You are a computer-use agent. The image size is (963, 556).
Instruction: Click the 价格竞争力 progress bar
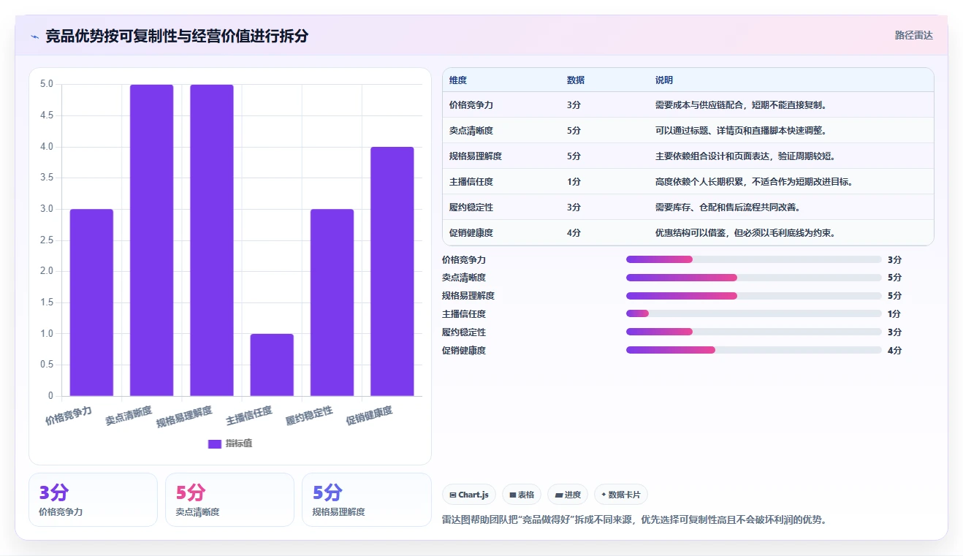coord(754,259)
